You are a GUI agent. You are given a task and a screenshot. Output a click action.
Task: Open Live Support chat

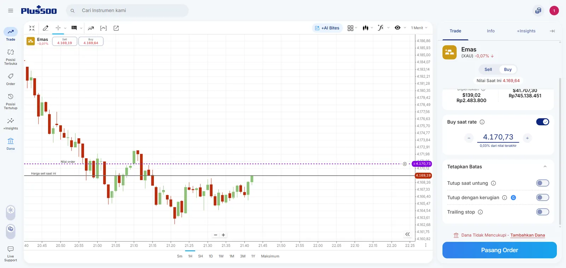[11, 254]
